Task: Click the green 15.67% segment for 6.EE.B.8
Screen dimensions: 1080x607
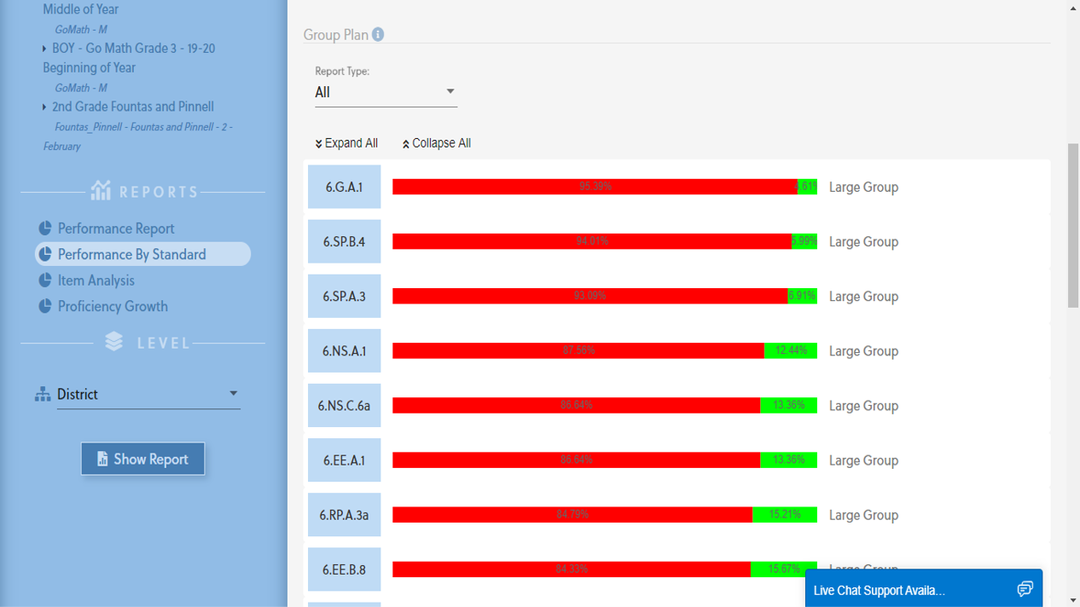Action: pos(784,569)
